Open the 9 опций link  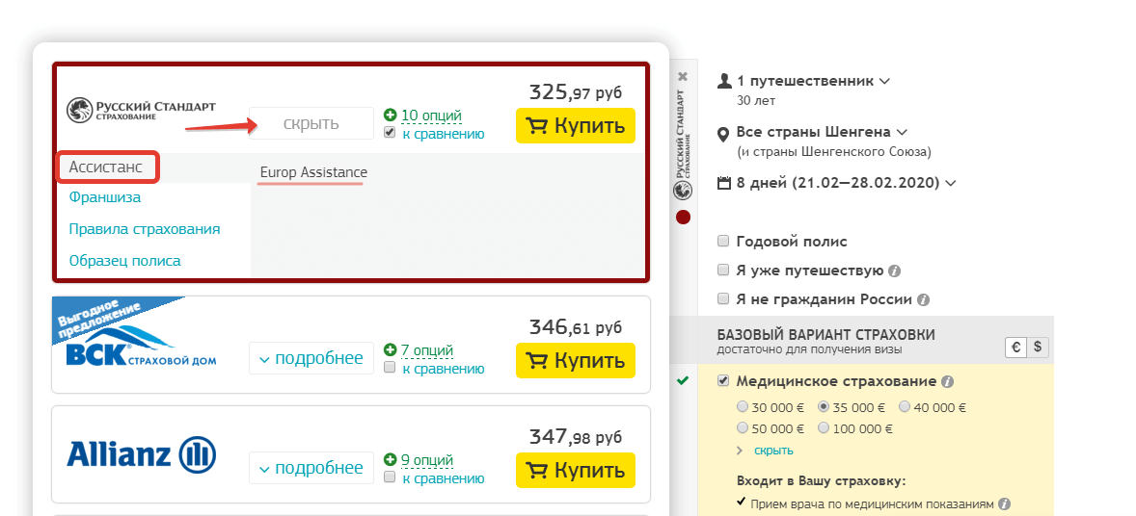pos(427,460)
